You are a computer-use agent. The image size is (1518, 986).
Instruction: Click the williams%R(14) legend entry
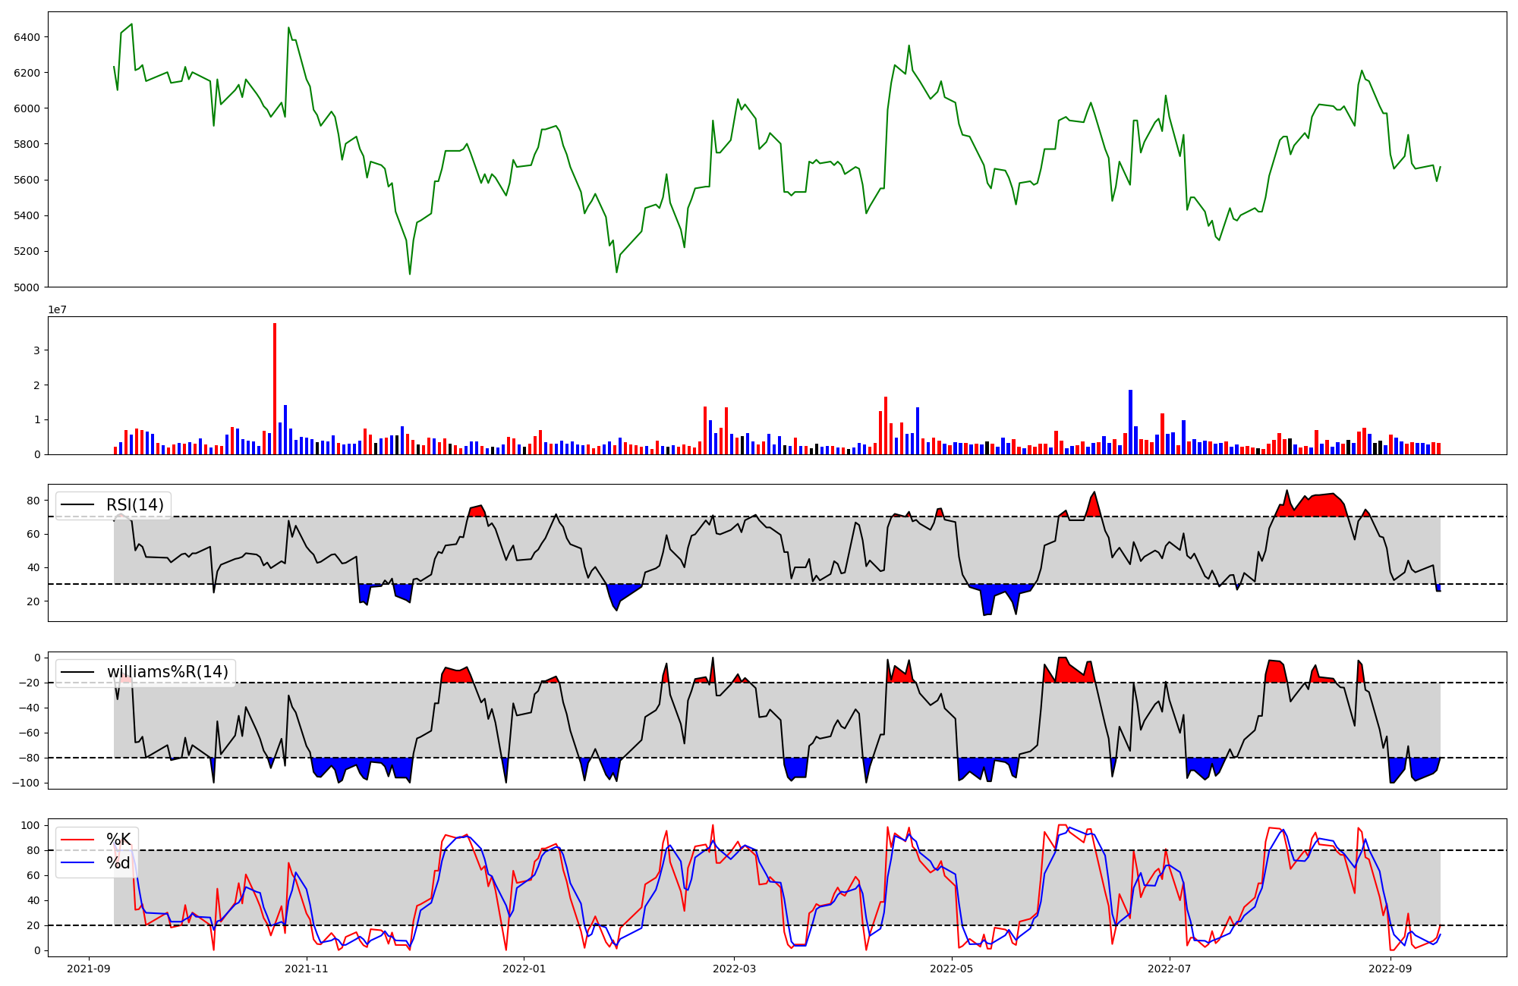(167, 672)
